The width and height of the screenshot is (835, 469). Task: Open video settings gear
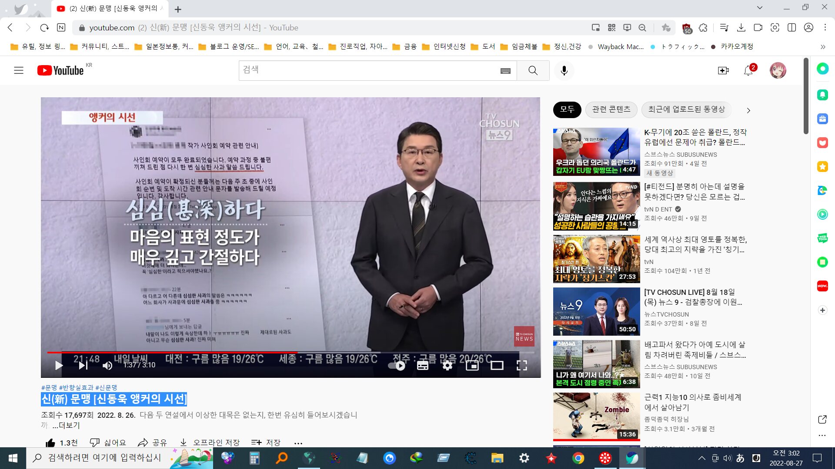pos(447,366)
